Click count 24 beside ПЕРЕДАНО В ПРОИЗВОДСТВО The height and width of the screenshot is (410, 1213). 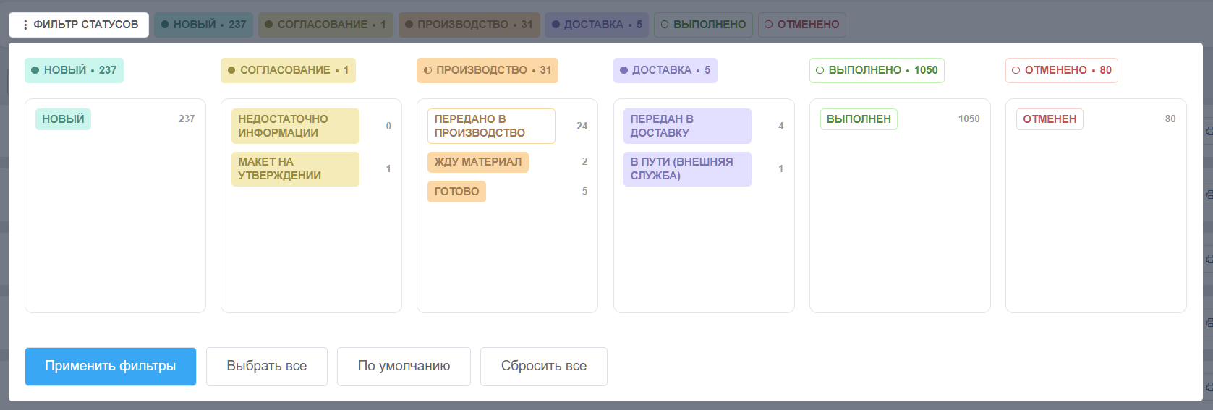click(x=582, y=126)
